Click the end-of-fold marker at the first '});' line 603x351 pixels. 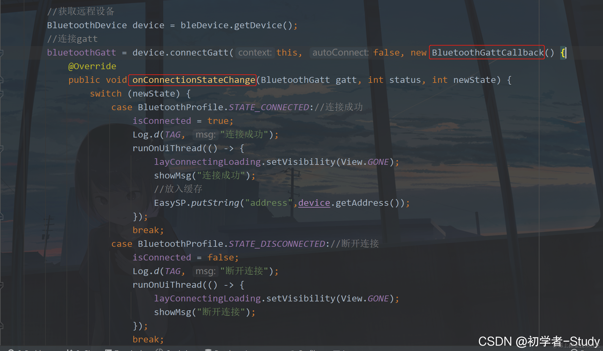(1, 216)
